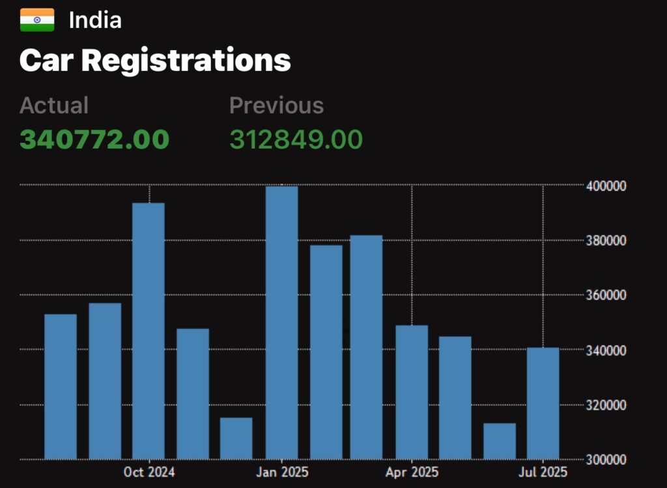
Task: Select the Actual label
Action: pos(54,105)
